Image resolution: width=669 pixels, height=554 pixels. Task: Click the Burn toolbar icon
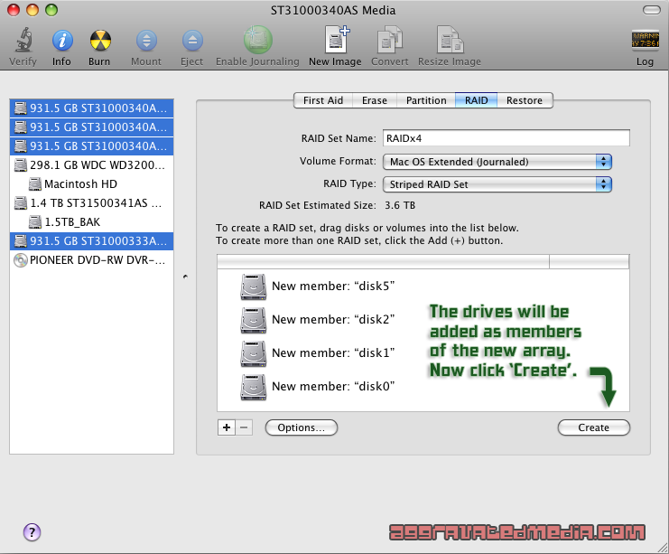(x=100, y=41)
